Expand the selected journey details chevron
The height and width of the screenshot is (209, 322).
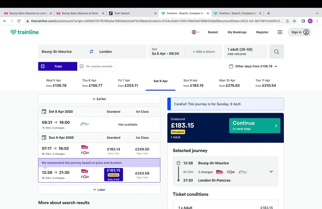[x=271, y=171]
